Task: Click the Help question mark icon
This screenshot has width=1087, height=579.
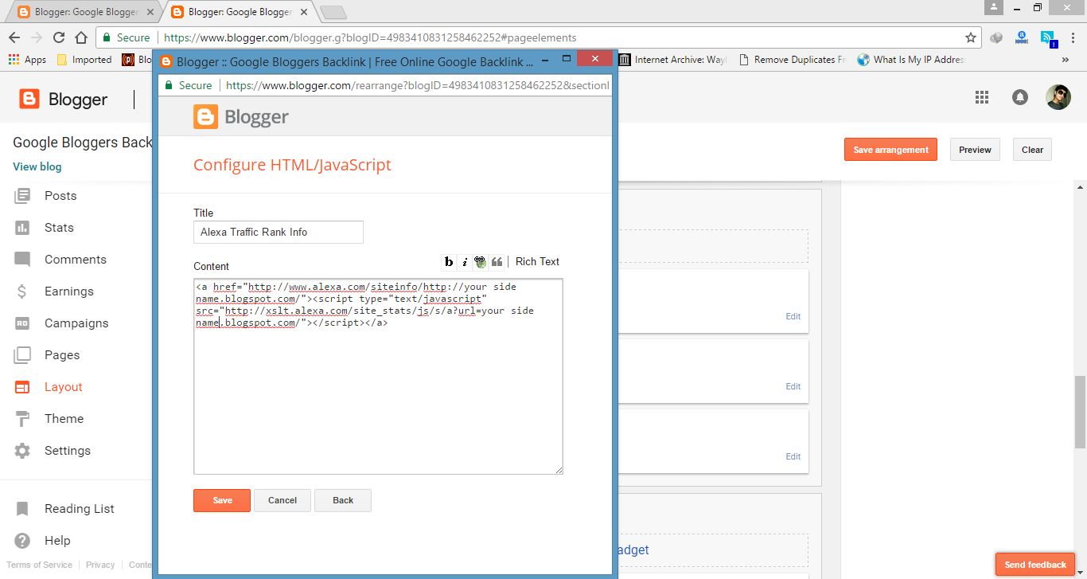Action: tap(22, 541)
